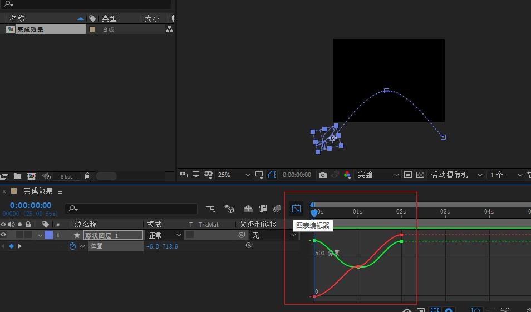
Task: Enable frame blending icon in timeline
Action: click(x=263, y=209)
